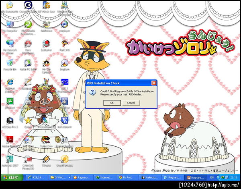This screenshot has width=241, height=189.
Task: Launch the amplayer media shortcut
Action: 65,26
